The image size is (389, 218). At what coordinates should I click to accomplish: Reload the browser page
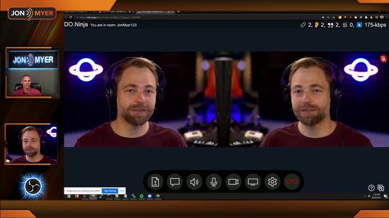[x=71, y=18]
